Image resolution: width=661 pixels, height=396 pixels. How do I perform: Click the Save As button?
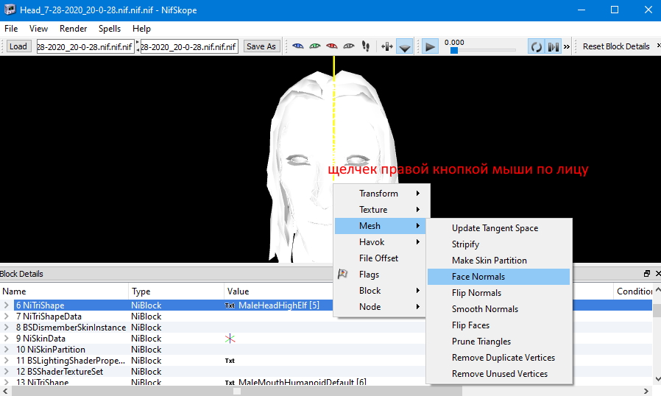(x=261, y=46)
